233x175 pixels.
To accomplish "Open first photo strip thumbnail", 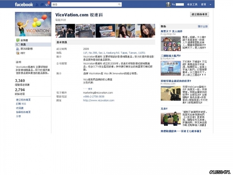I will coord(65,31).
